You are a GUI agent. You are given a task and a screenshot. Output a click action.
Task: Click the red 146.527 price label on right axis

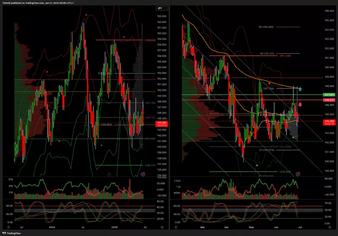(x=330, y=99)
